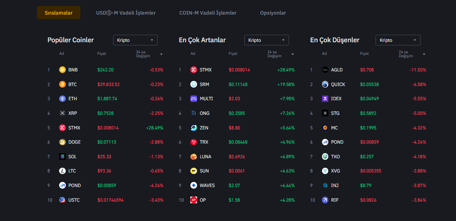
Task: Click the AGLD coin icon
Action: 325,70
